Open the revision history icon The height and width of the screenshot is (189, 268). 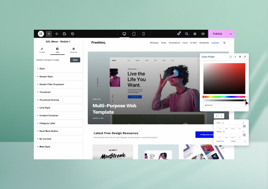click(x=72, y=34)
